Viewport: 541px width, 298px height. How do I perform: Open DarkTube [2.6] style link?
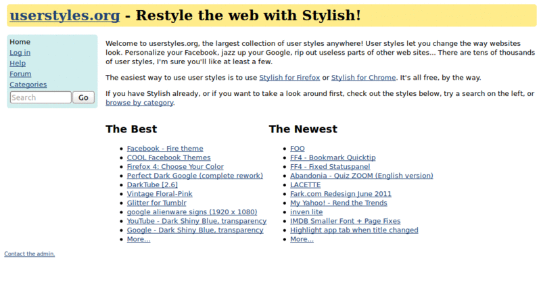point(152,185)
